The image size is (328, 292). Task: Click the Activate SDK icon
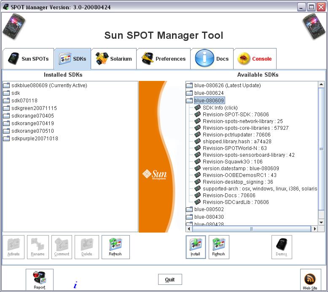(x=13, y=246)
